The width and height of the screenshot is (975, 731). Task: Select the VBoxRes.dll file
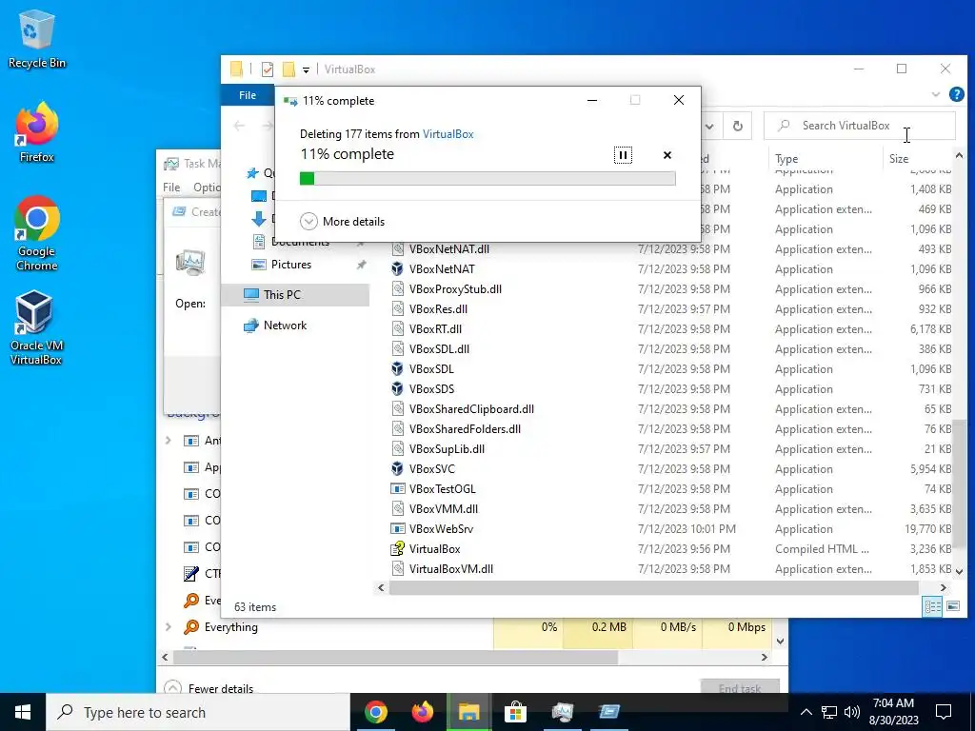pos(438,309)
